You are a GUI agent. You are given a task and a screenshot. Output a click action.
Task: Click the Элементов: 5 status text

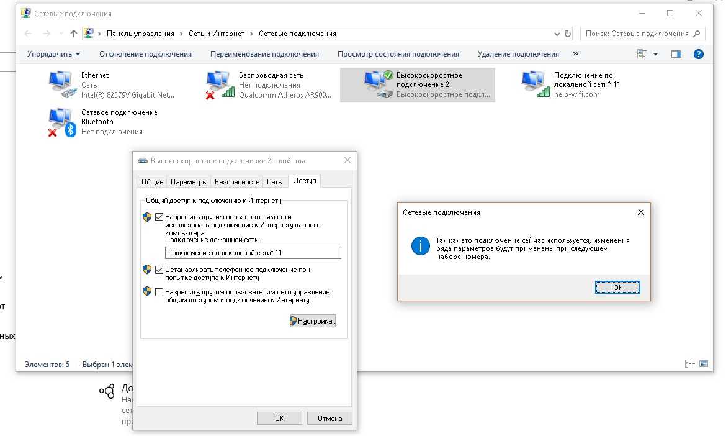coord(47,365)
